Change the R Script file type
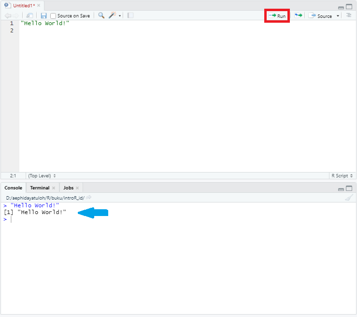The height and width of the screenshot is (317, 357). click(342, 176)
